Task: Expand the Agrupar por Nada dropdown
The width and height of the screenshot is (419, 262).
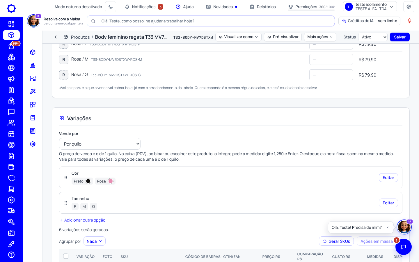Action: click(x=95, y=241)
